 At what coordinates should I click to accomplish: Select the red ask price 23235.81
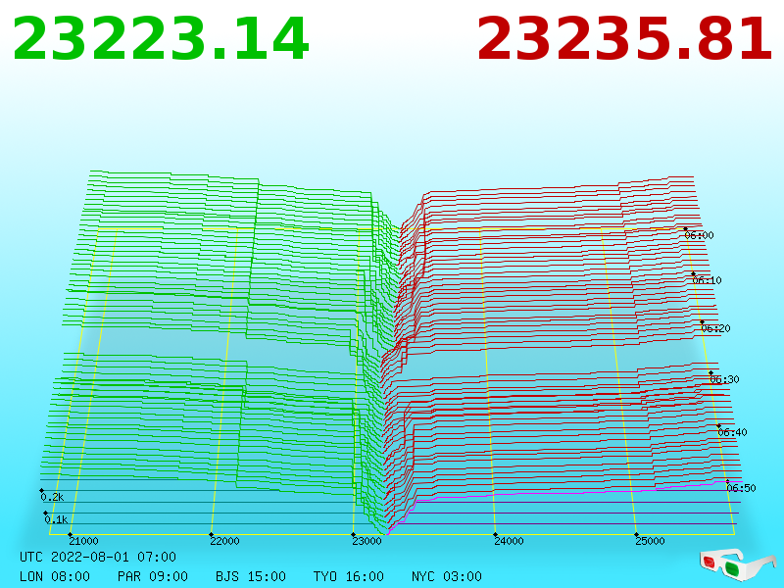click(624, 39)
